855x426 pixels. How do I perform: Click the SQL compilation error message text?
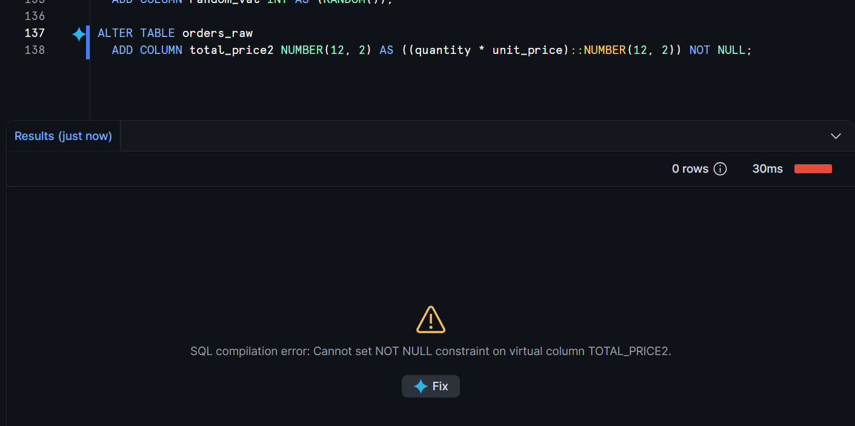coord(431,351)
